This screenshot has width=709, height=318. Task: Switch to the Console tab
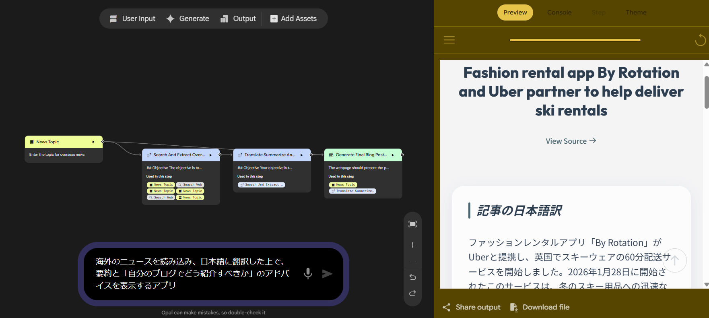pos(559,12)
